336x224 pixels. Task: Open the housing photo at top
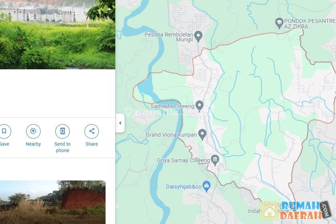(x=57, y=34)
